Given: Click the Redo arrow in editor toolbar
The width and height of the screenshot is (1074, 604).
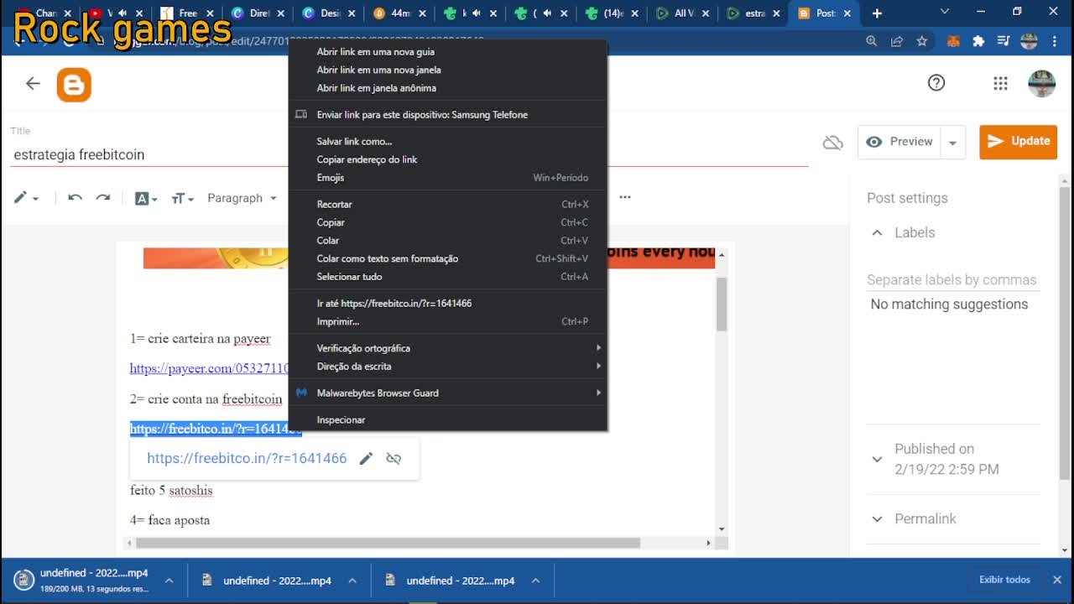Looking at the screenshot, I should click(103, 198).
